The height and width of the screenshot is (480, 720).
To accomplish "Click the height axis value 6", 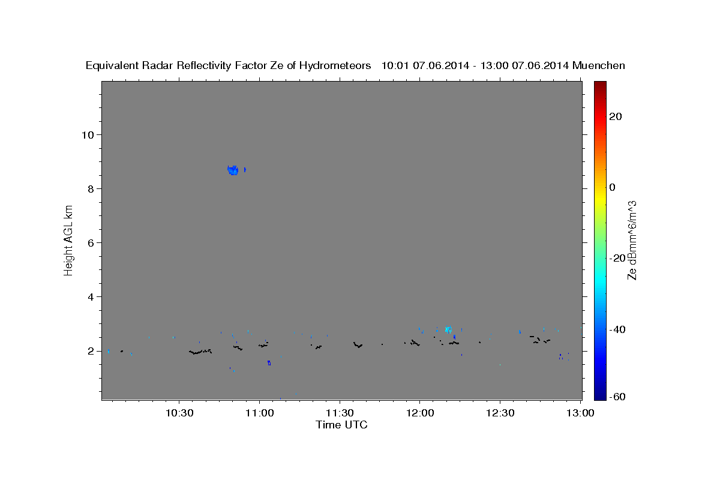I will point(92,242).
